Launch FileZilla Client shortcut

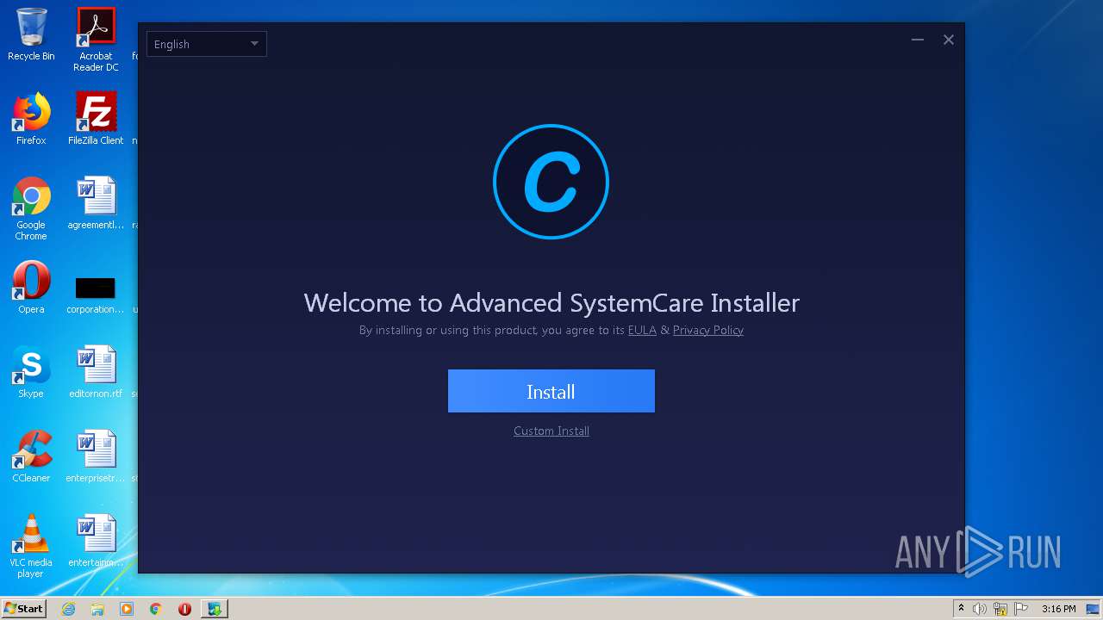point(96,120)
